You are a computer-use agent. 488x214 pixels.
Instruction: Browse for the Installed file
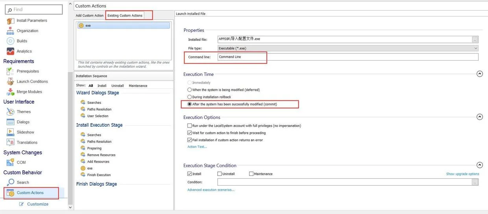click(x=475, y=39)
